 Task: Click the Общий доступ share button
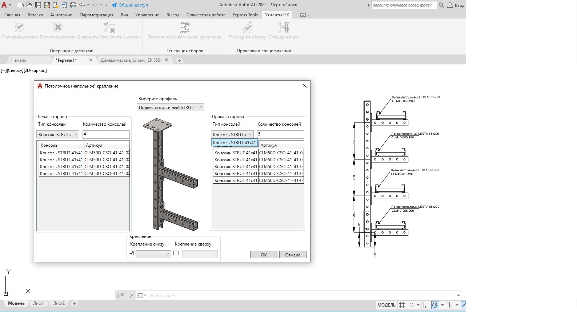point(129,5)
